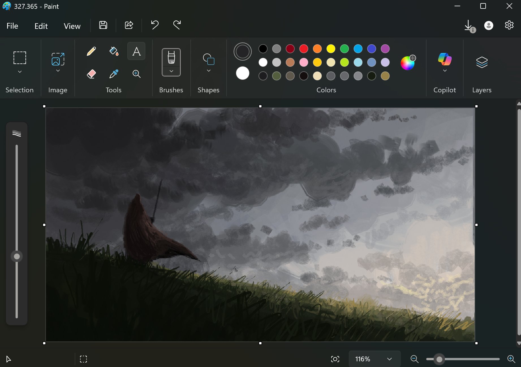The height and width of the screenshot is (367, 521).
Task: Click the vertical scrollbar up arrow
Action: [519, 104]
